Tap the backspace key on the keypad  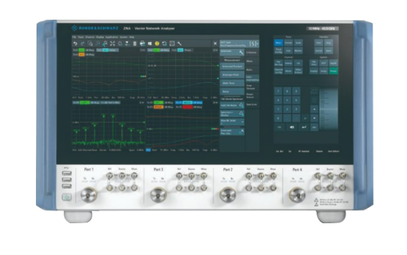292,127
